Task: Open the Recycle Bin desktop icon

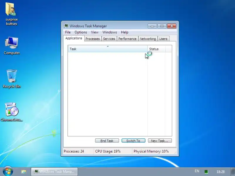Action: [12, 79]
